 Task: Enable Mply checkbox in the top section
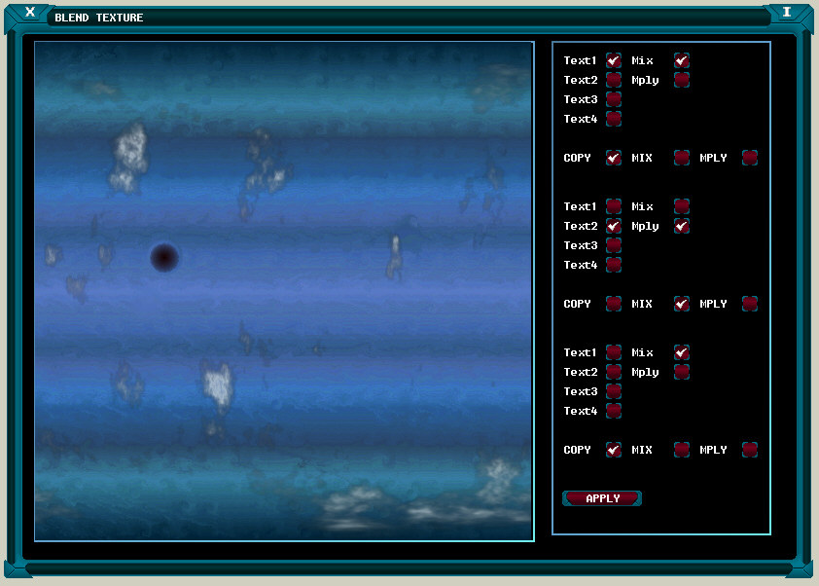pos(682,80)
